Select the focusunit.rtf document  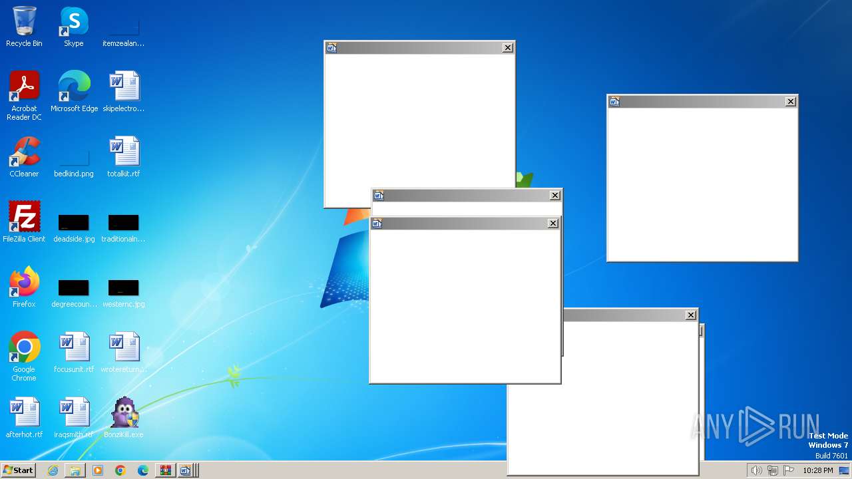(74, 352)
